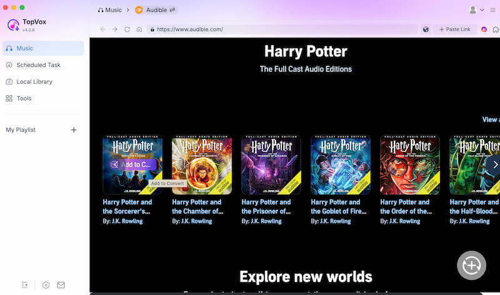Click the address bar URL field
The height and width of the screenshot is (295, 500).
[x=282, y=29]
